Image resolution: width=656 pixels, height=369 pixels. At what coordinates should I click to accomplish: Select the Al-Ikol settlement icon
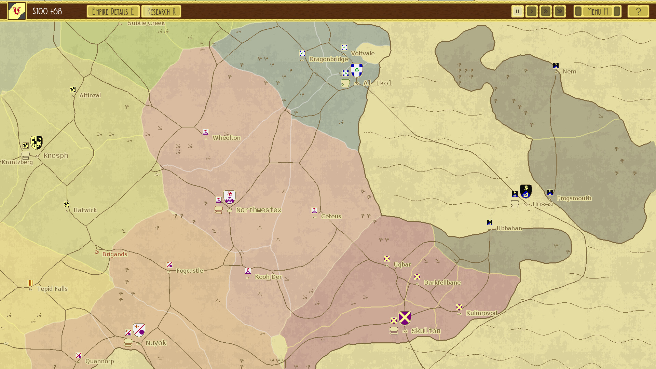[x=357, y=83]
